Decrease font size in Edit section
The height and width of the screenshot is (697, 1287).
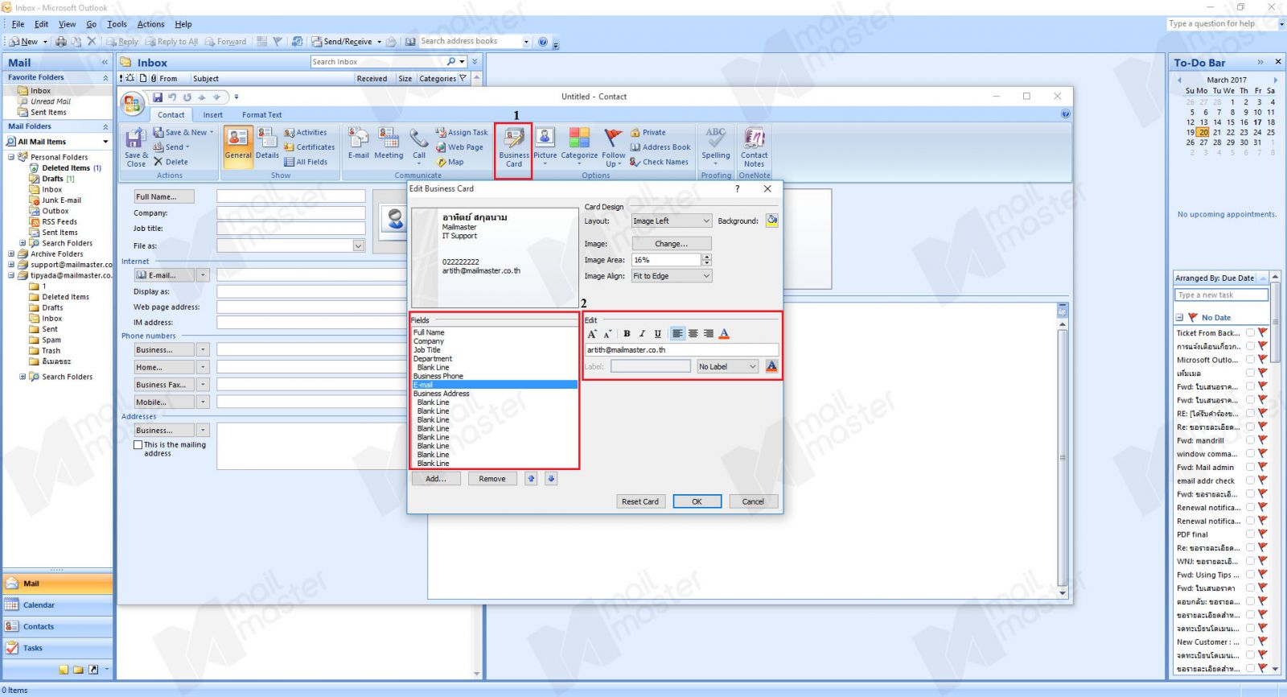(607, 334)
